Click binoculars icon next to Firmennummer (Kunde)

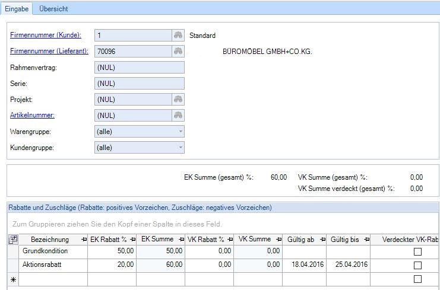(x=178, y=36)
